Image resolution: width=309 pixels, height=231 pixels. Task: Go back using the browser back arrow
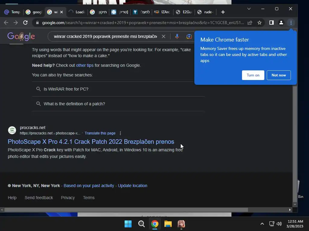(6, 23)
